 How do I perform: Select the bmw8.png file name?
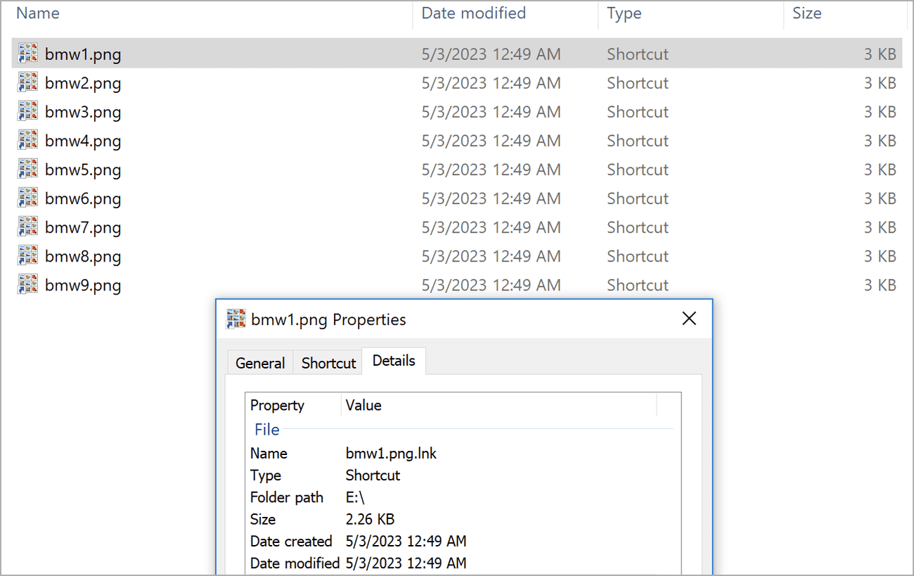(x=83, y=256)
